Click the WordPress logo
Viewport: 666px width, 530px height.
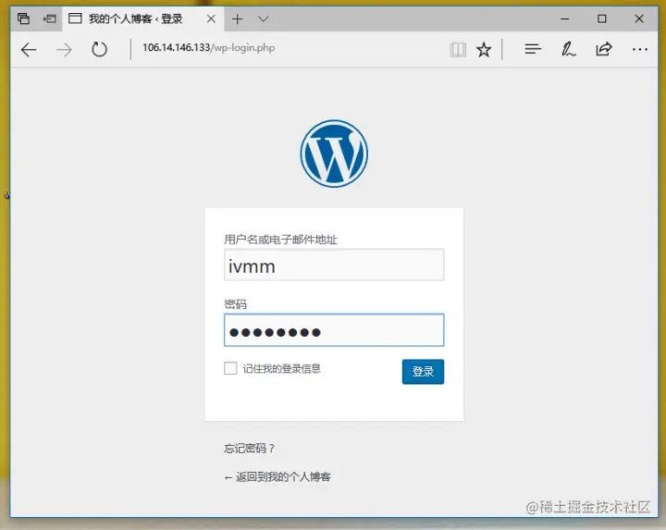[x=334, y=154]
